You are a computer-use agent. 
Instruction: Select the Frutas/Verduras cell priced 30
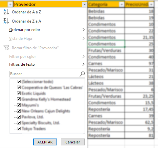[106, 50]
